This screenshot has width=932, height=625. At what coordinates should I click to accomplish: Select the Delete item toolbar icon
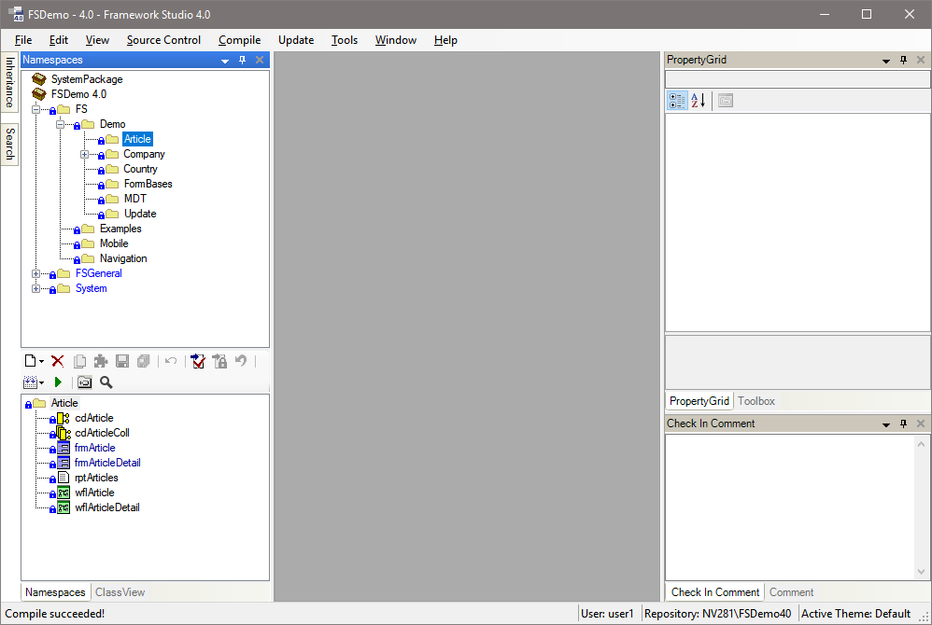tap(57, 361)
